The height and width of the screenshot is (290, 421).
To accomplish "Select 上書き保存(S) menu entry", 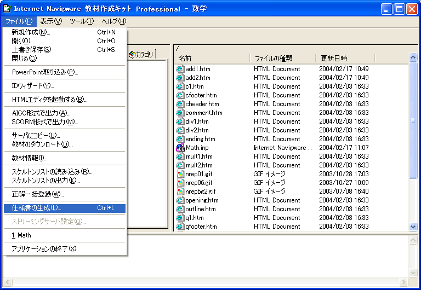I will [x=65, y=50].
